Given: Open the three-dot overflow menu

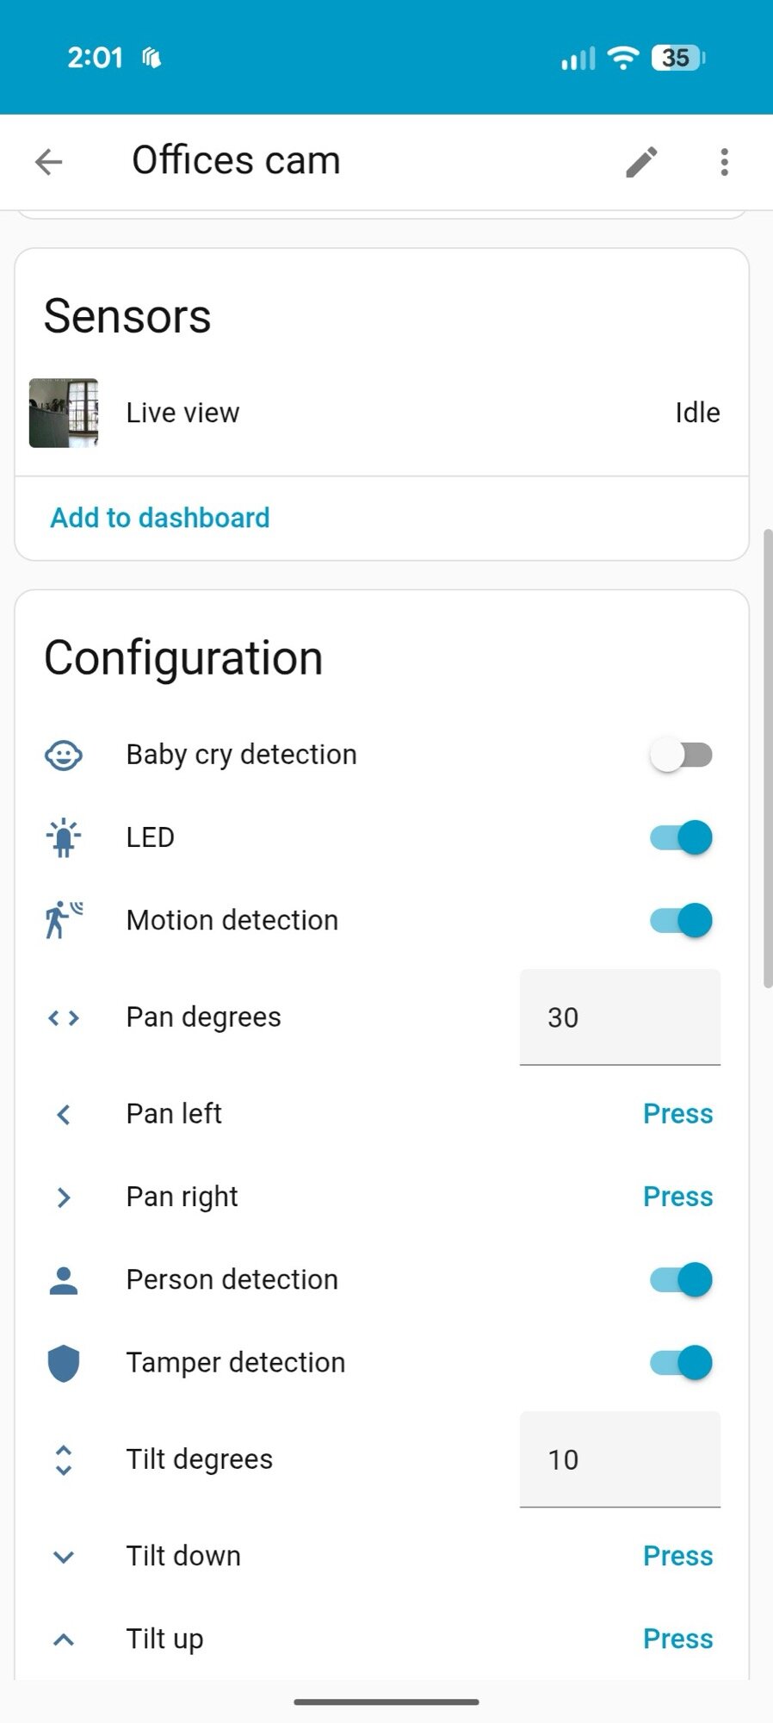Looking at the screenshot, I should click(x=725, y=161).
